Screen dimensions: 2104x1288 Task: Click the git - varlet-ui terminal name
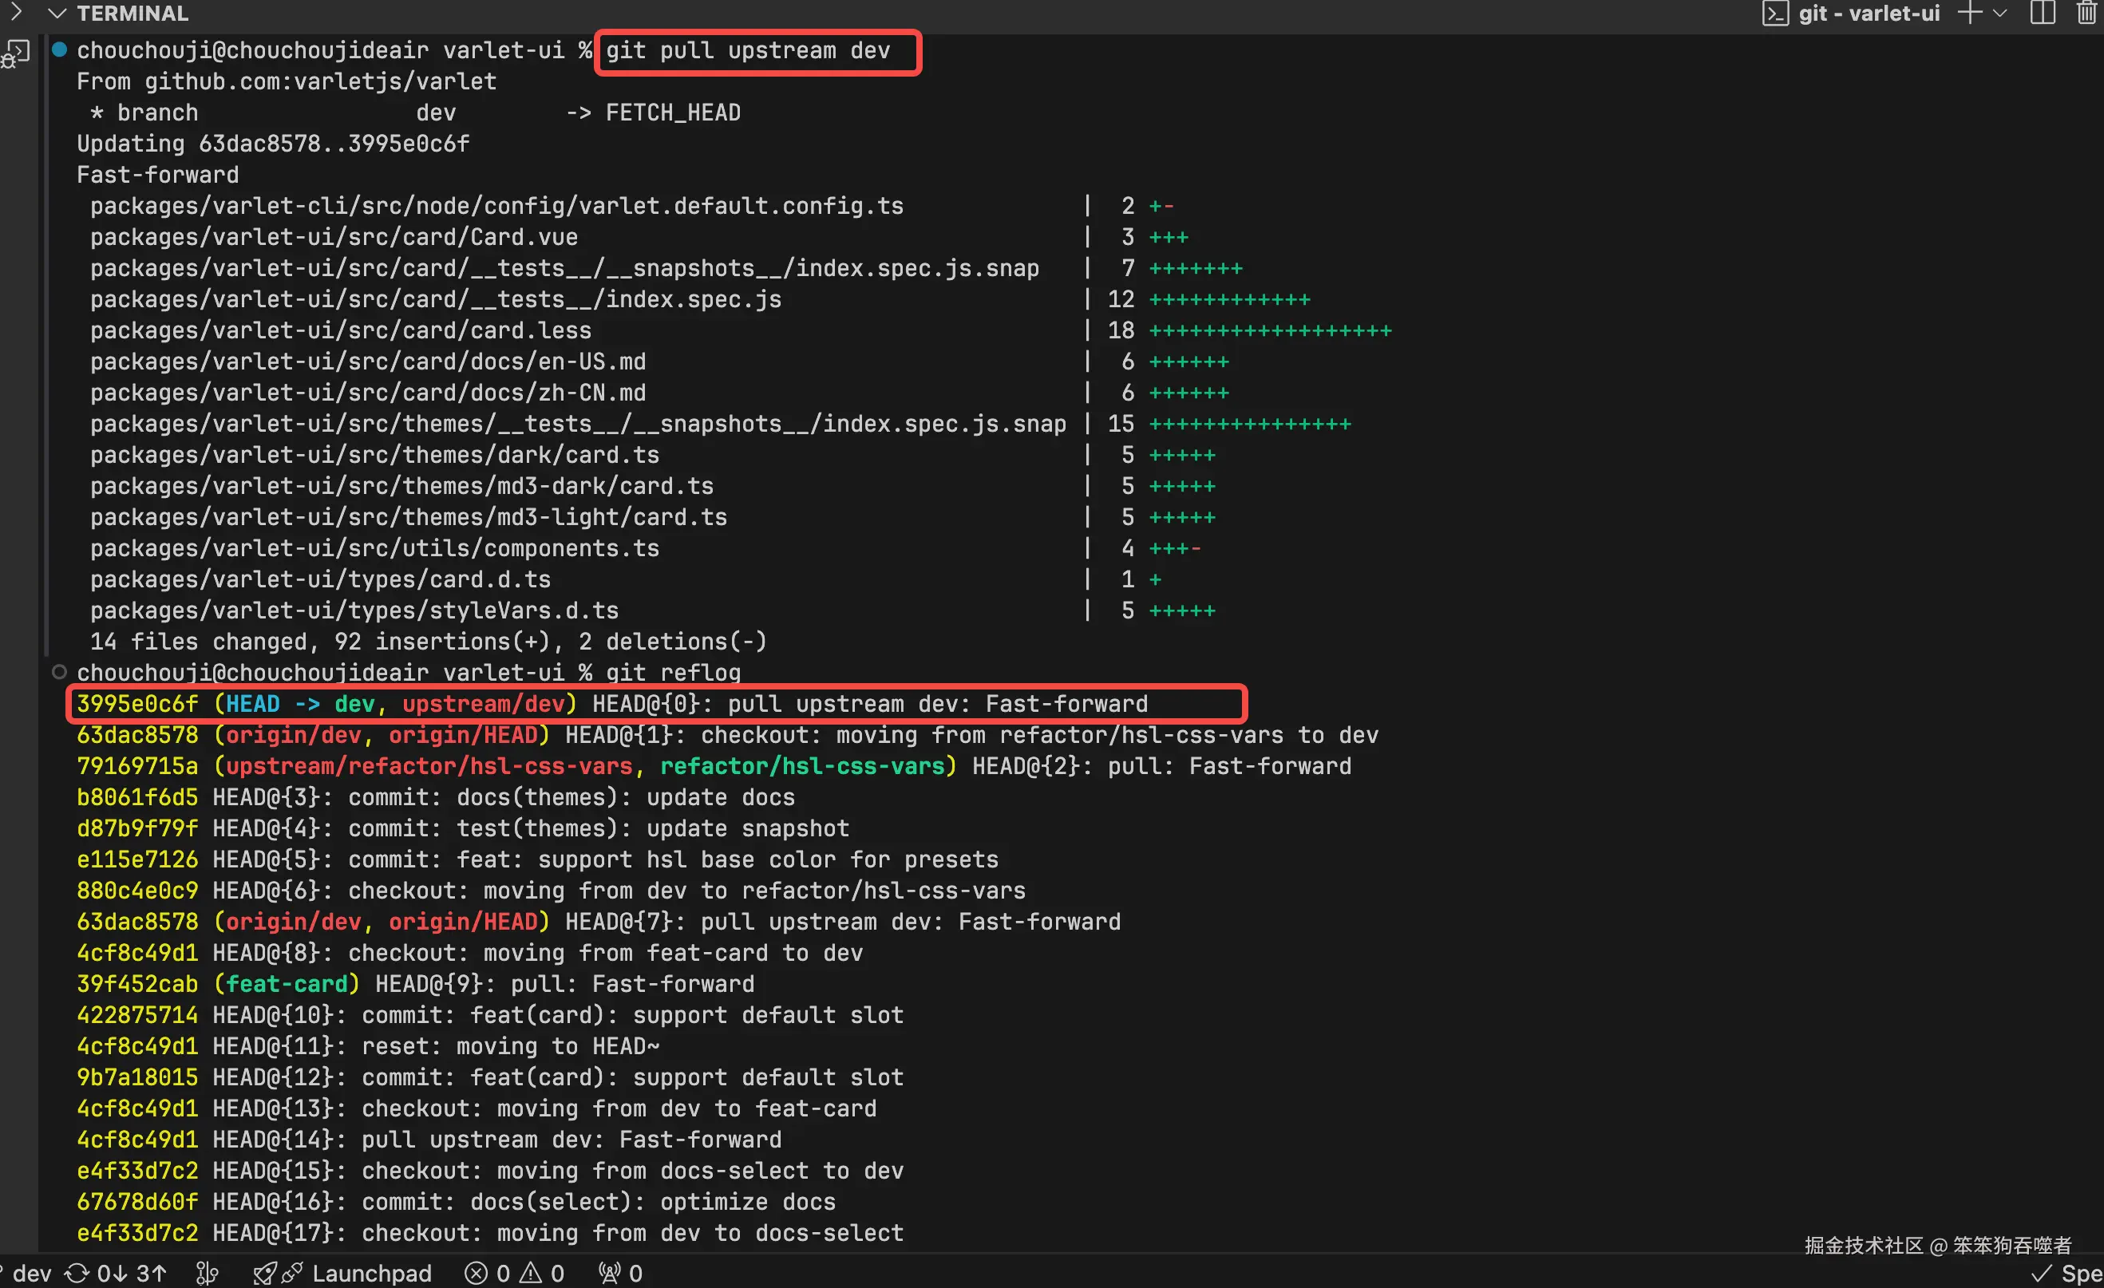1869,13
